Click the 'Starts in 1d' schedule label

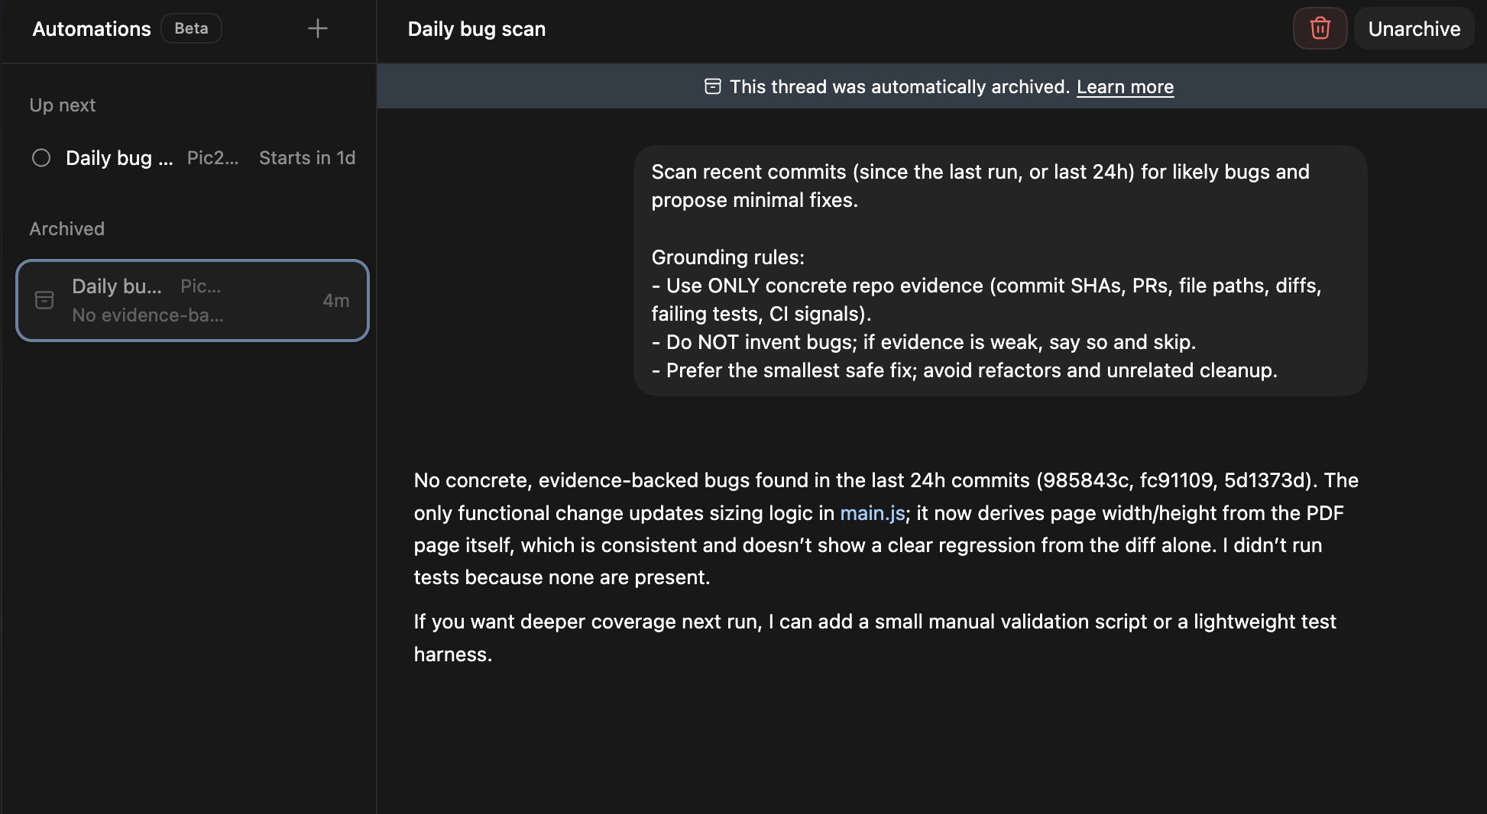click(x=307, y=158)
